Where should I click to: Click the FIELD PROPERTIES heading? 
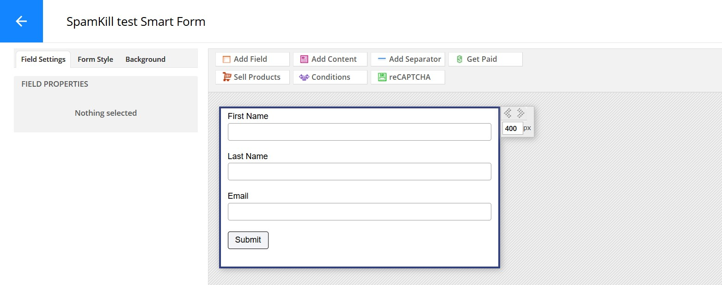55,84
